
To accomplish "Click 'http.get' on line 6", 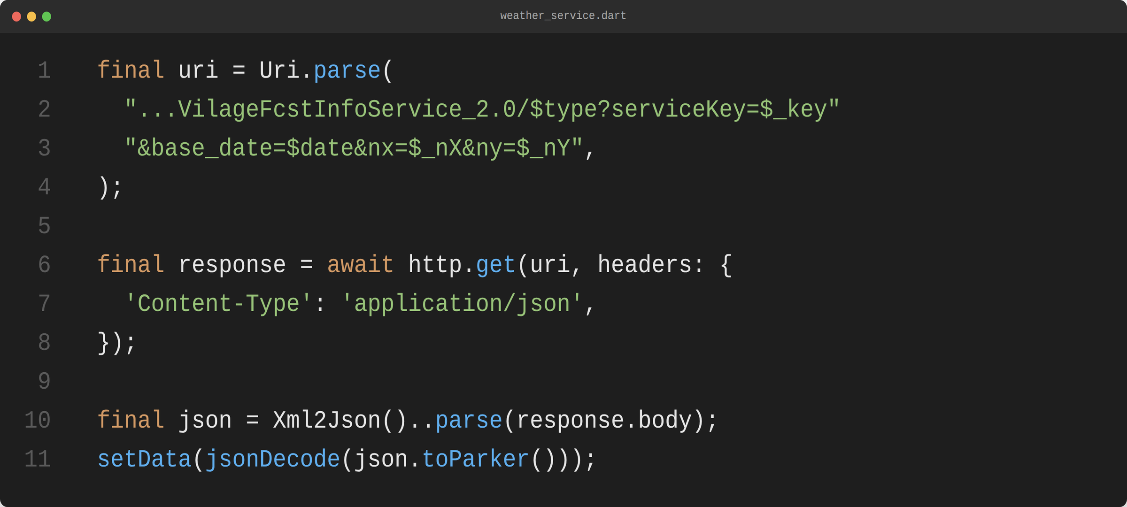I will point(462,265).
